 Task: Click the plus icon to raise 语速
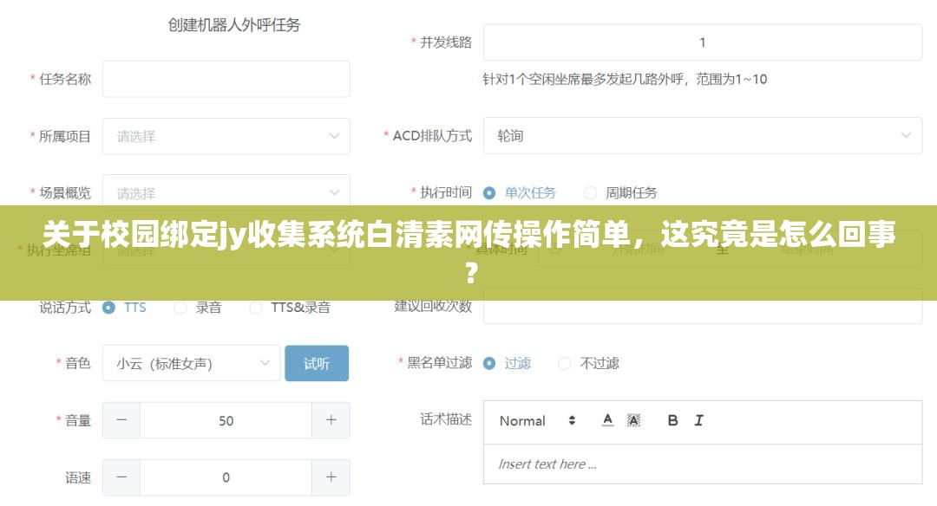click(x=331, y=477)
